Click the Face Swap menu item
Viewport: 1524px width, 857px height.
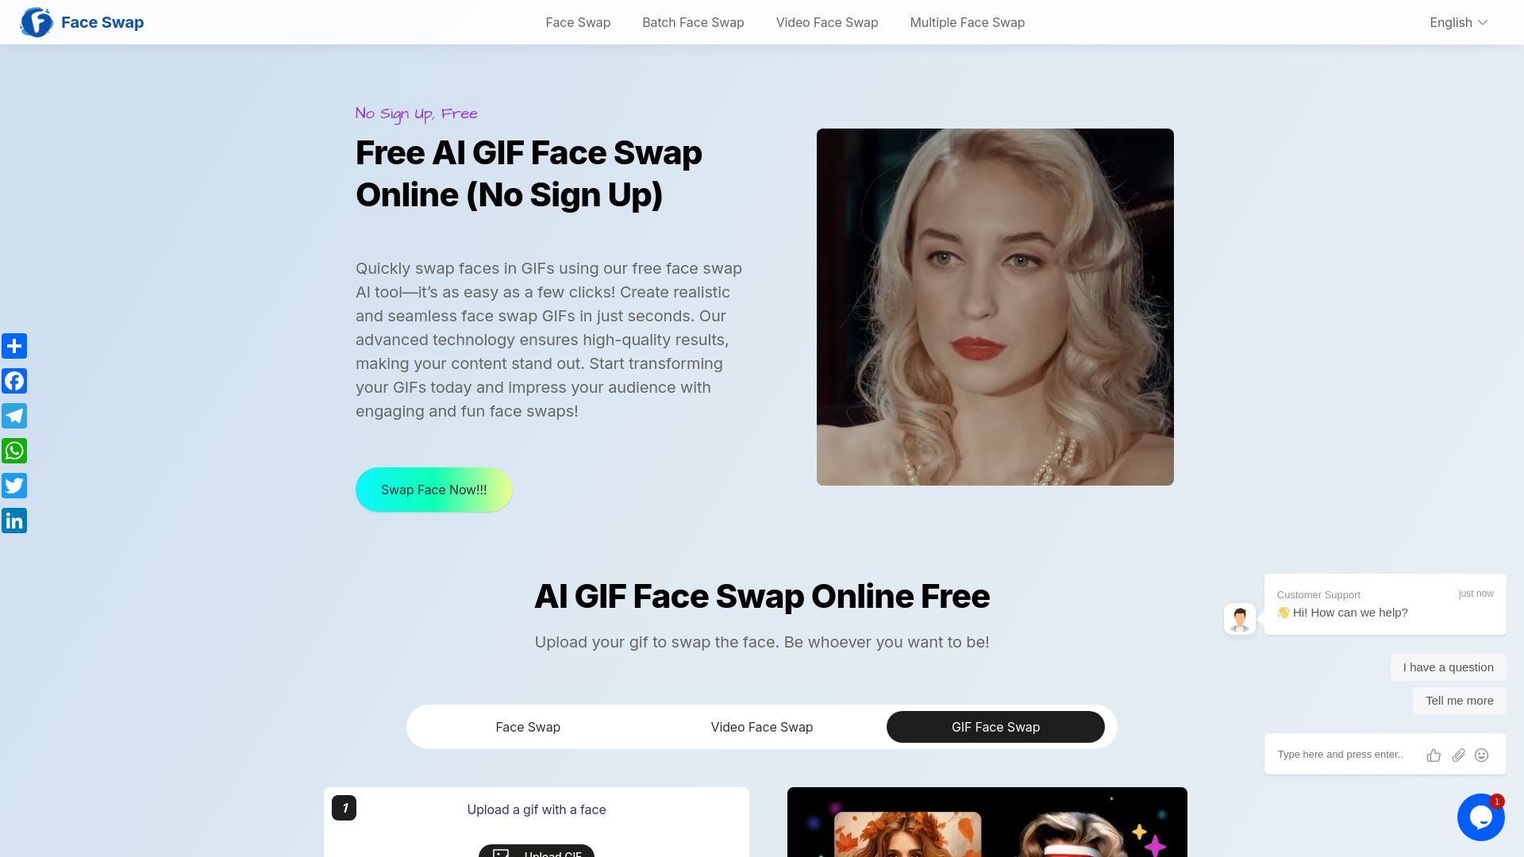578,22
